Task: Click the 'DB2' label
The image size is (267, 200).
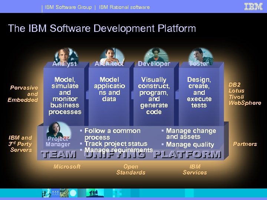Action: [234, 85]
